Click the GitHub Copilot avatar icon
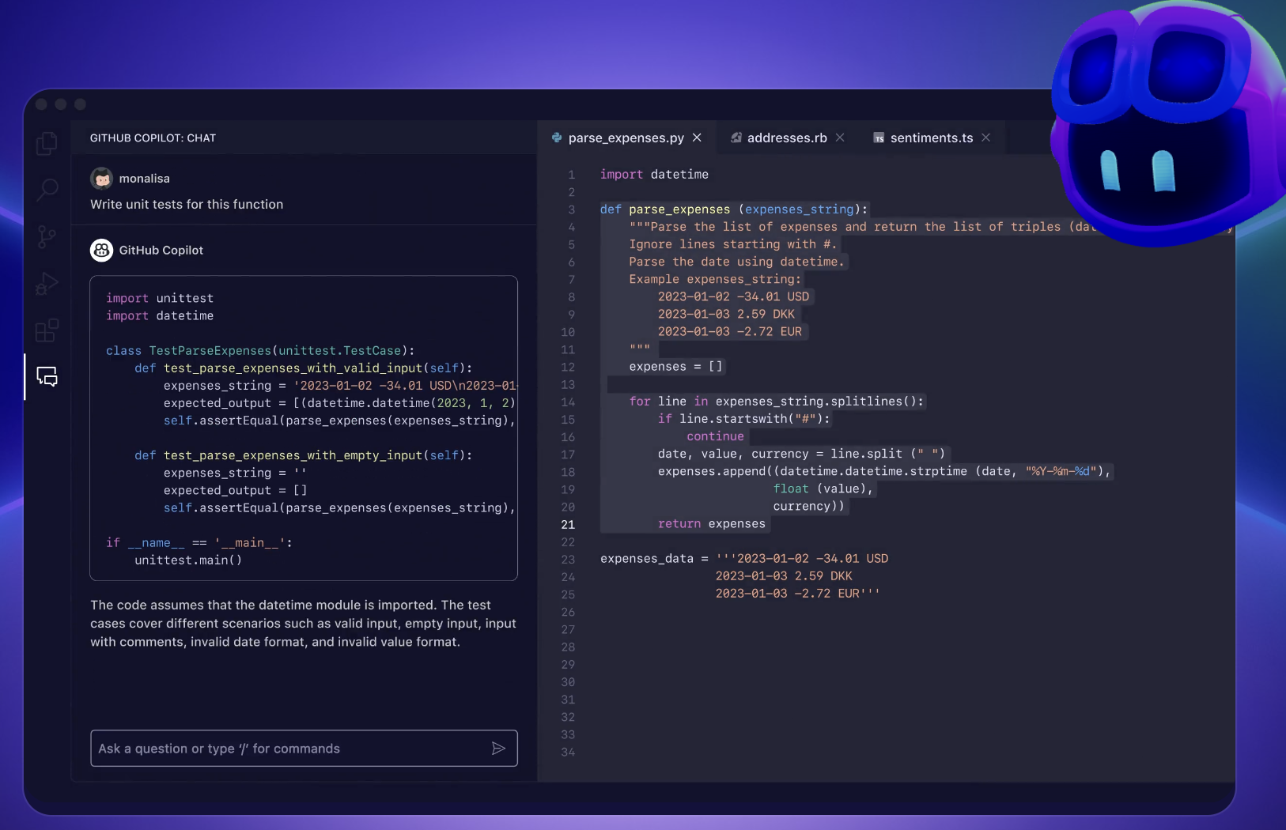The image size is (1286, 830). pyautogui.click(x=101, y=251)
